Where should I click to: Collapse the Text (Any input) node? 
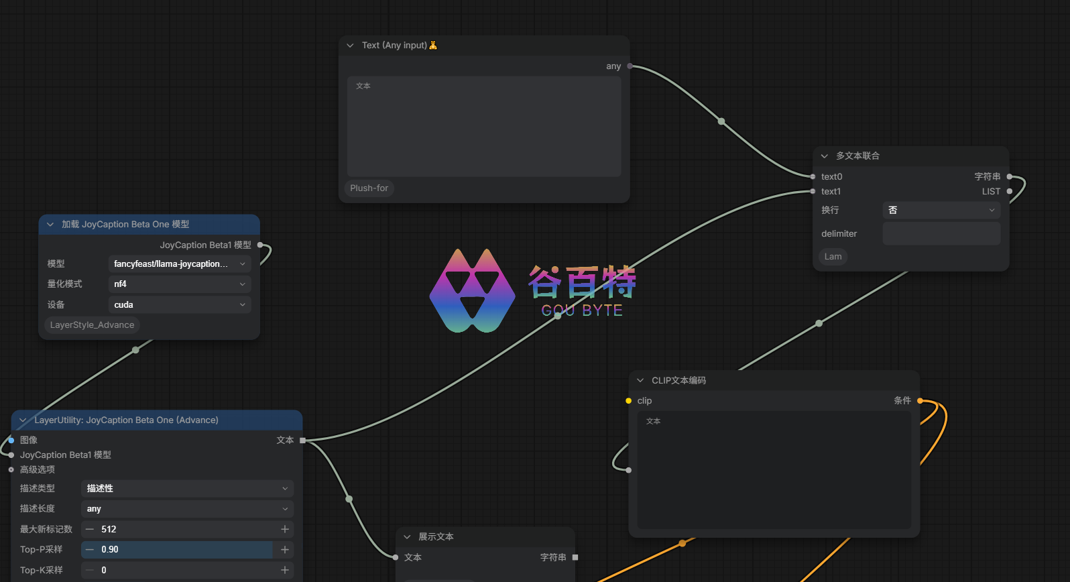350,46
